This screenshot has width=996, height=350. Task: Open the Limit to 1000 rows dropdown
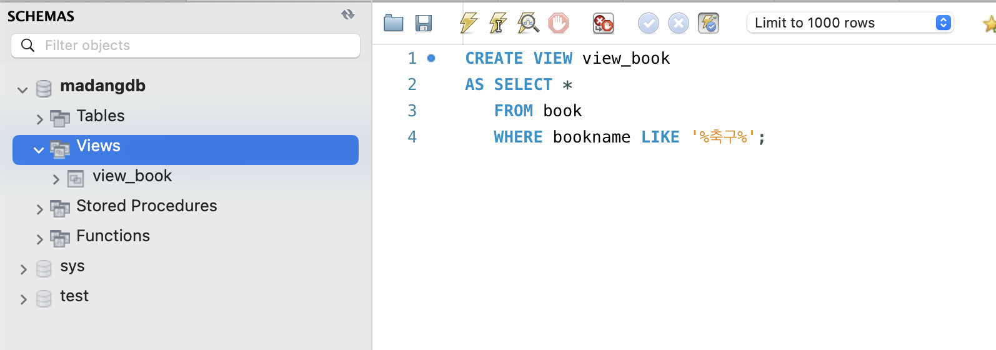click(x=850, y=23)
